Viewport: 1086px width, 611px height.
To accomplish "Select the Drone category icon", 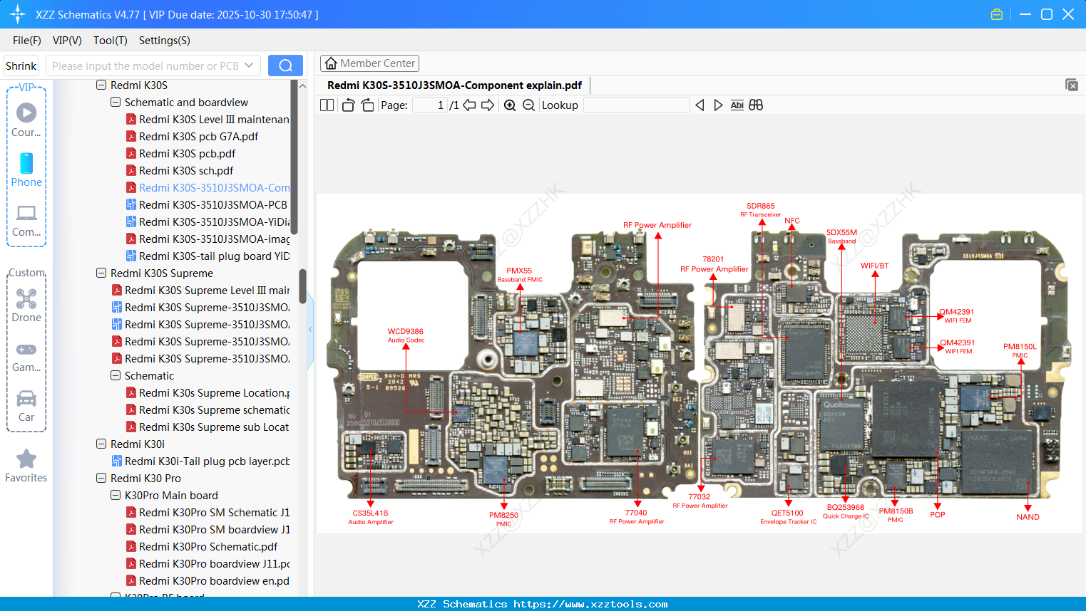I will [x=26, y=303].
